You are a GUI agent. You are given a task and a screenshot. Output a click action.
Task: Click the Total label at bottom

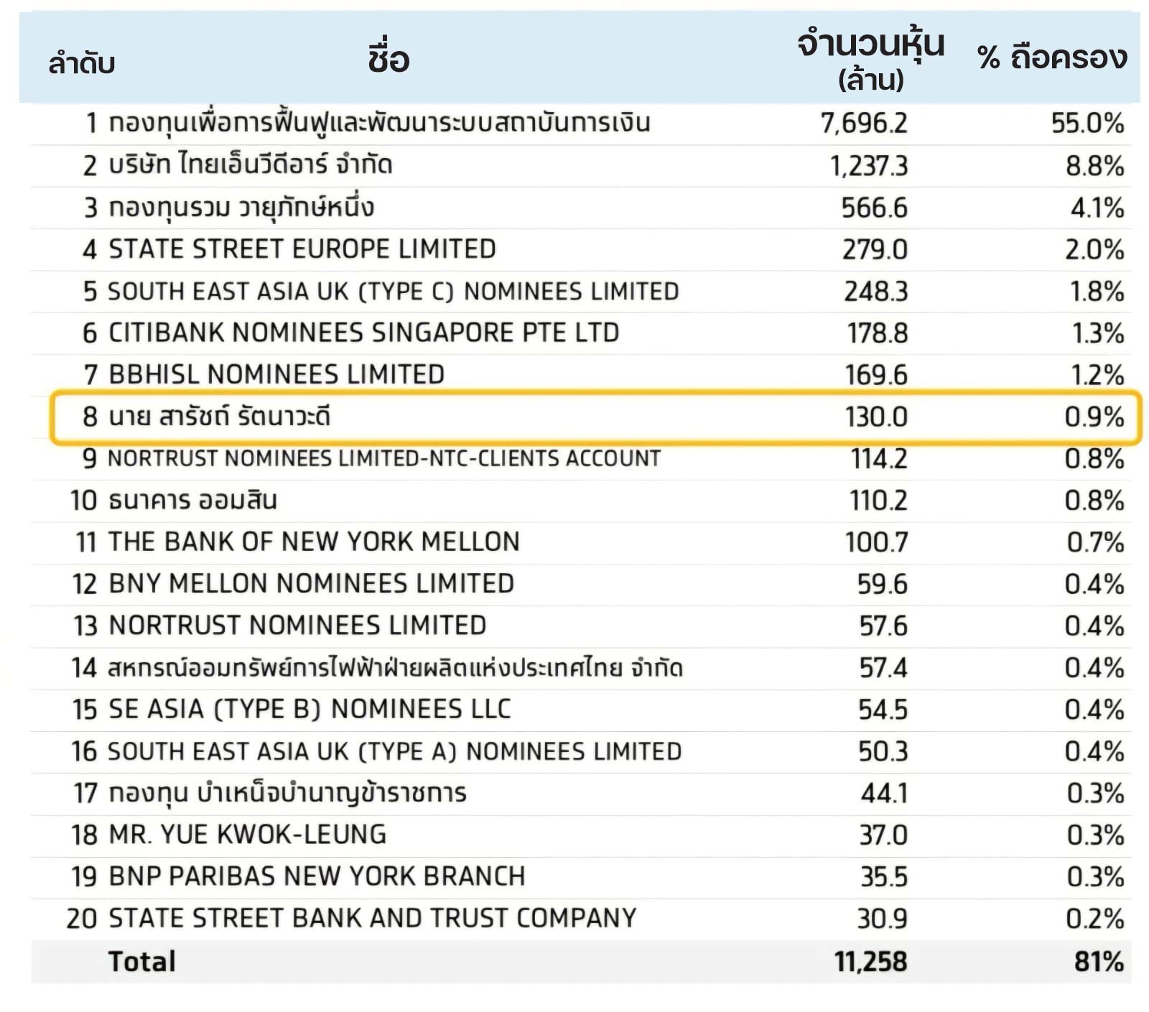141,962
